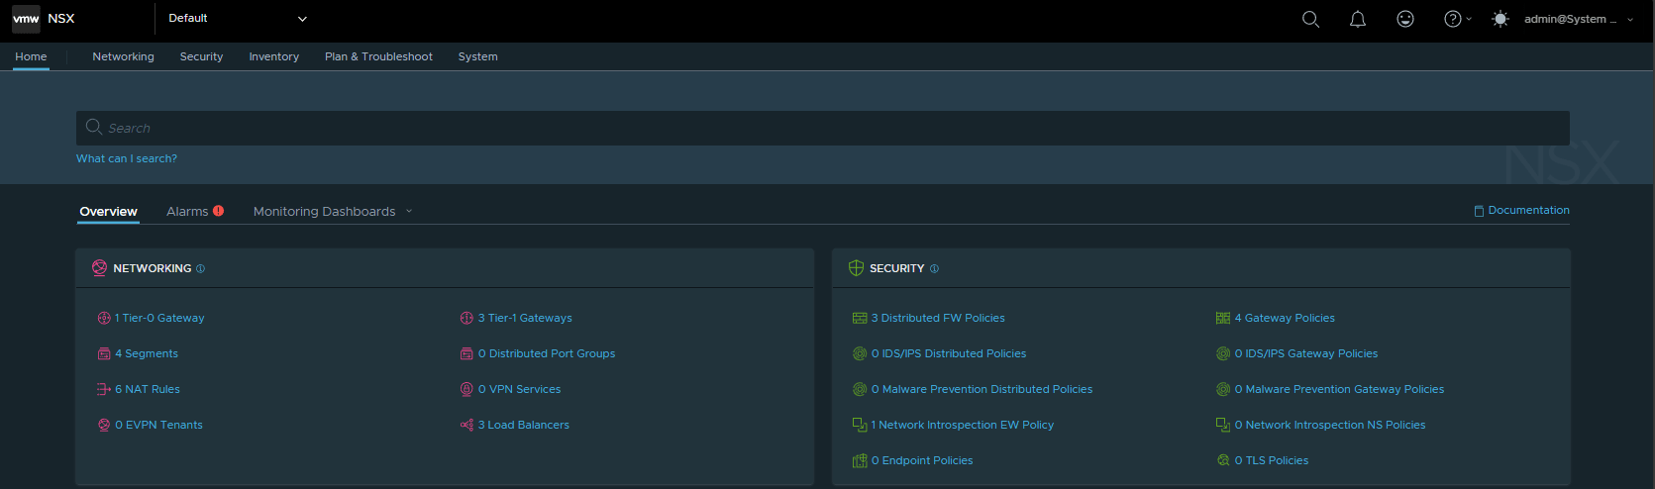Click into the main Search field
The height and width of the screenshot is (489, 1655).
pyautogui.click(x=823, y=128)
